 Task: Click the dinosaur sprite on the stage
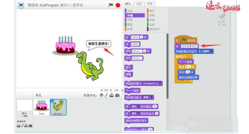(x=89, y=66)
